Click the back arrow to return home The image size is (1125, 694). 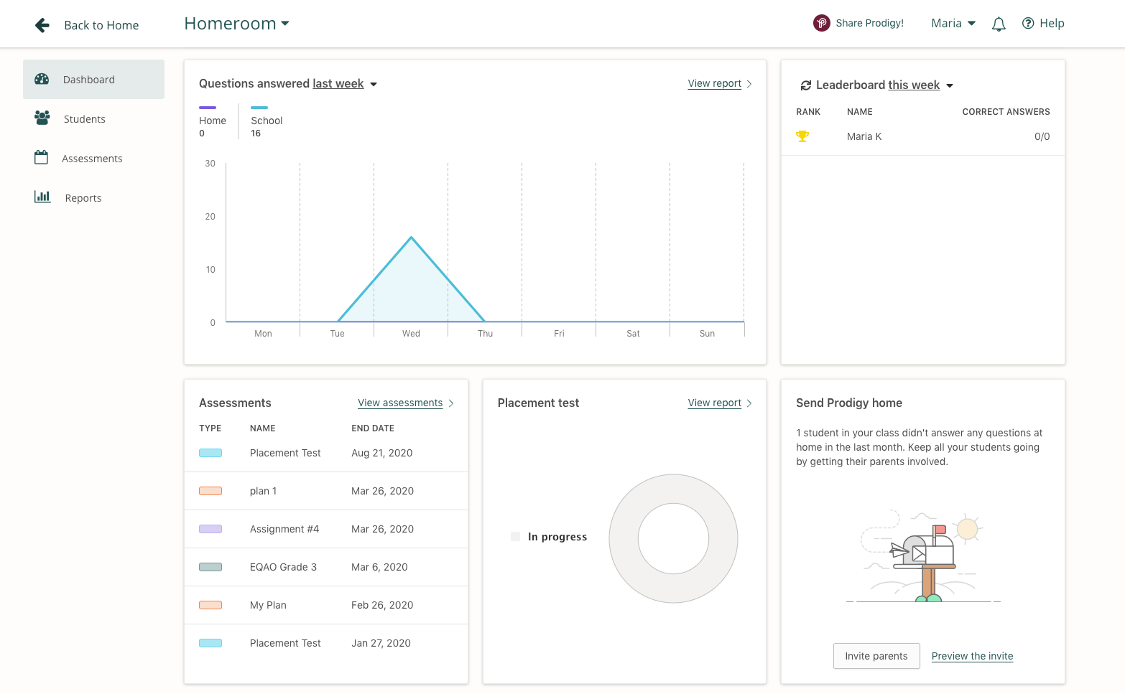[42, 24]
